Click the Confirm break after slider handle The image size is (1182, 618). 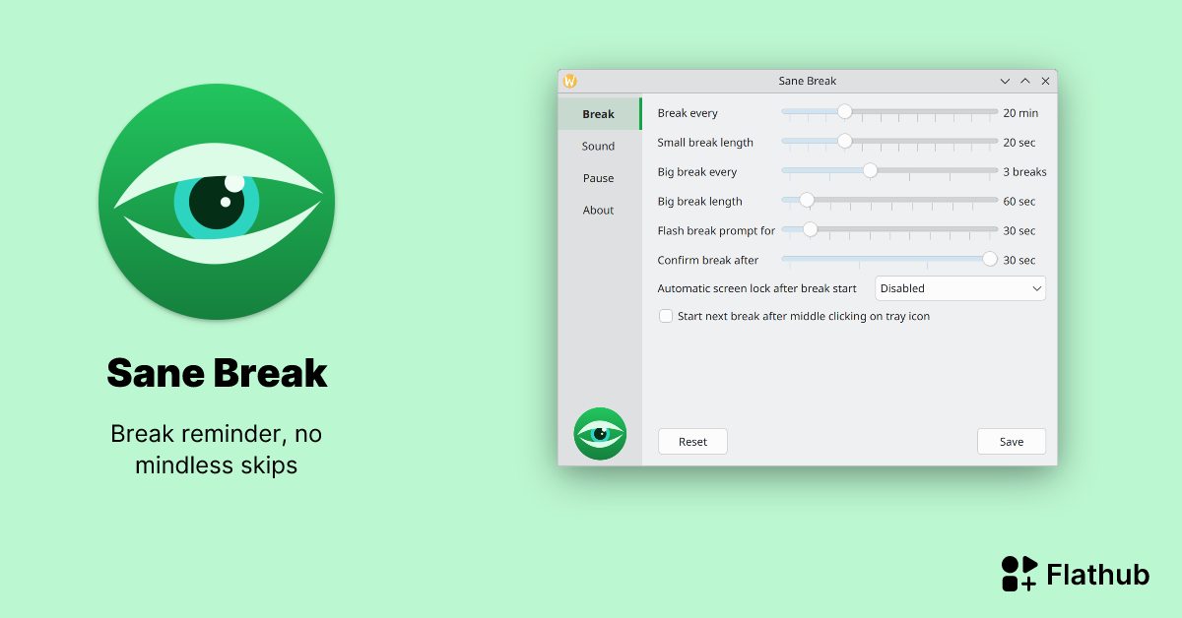(989, 259)
